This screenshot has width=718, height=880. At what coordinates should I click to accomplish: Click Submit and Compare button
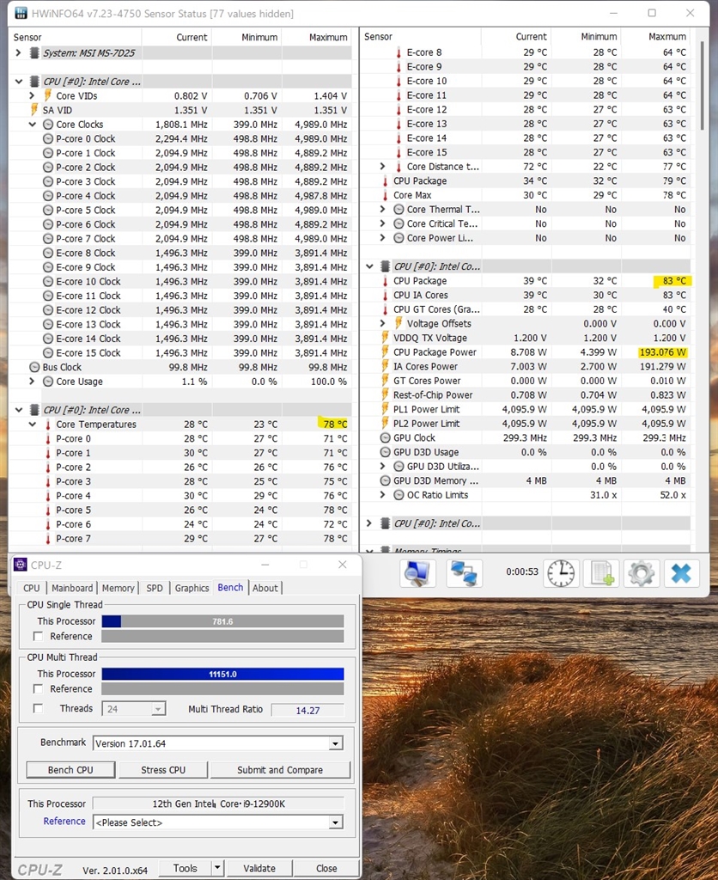point(280,769)
